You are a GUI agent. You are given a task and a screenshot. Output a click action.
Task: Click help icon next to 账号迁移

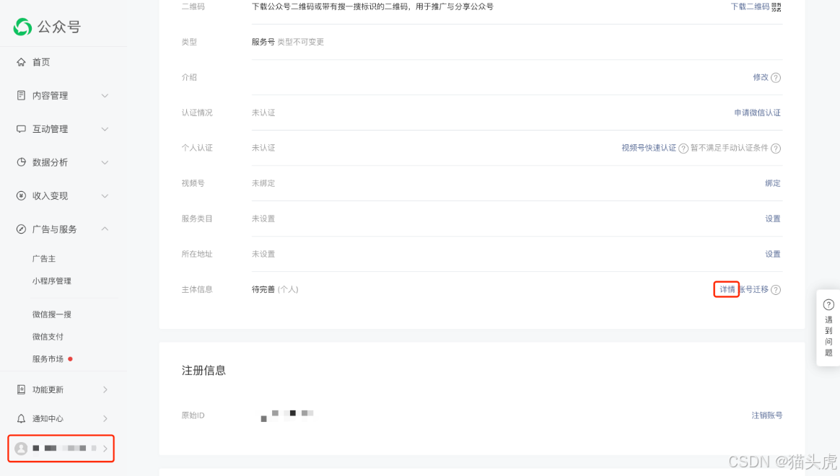[776, 290]
